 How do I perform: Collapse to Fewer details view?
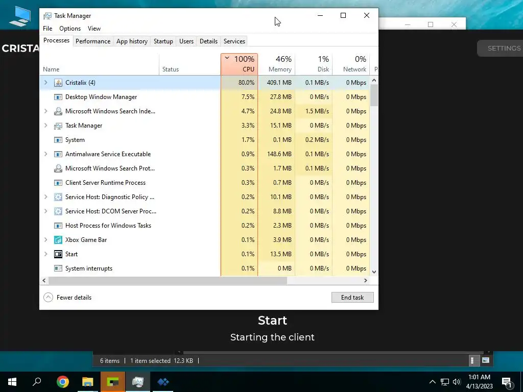click(67, 298)
